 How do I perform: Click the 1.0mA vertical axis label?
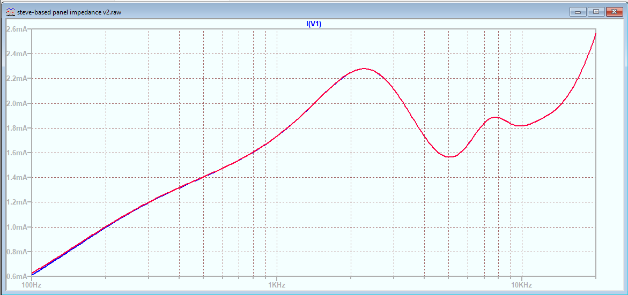[17, 228]
